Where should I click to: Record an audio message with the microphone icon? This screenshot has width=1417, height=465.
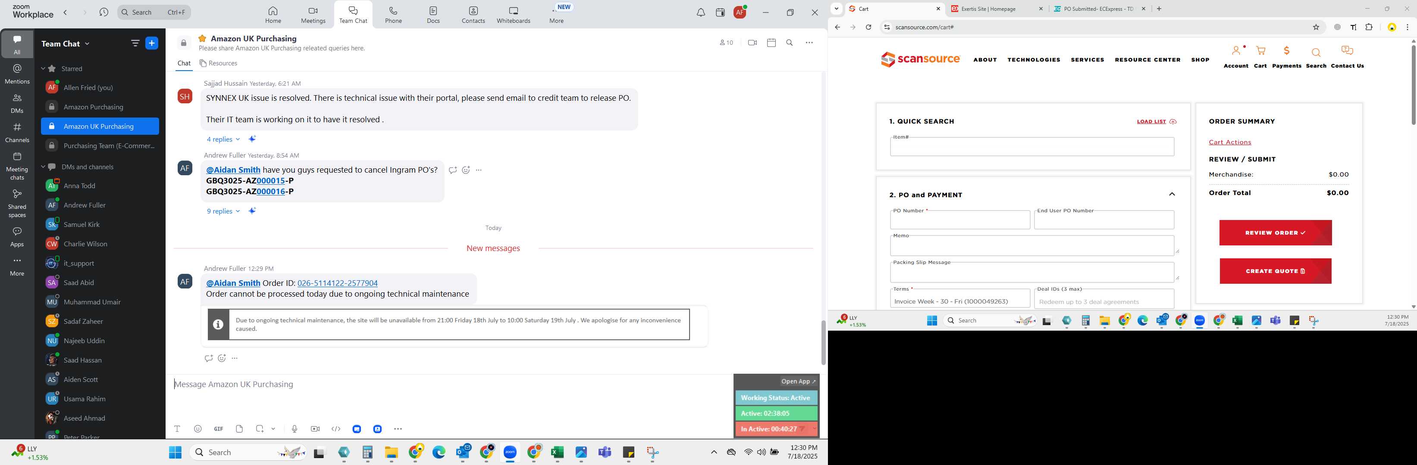point(294,429)
